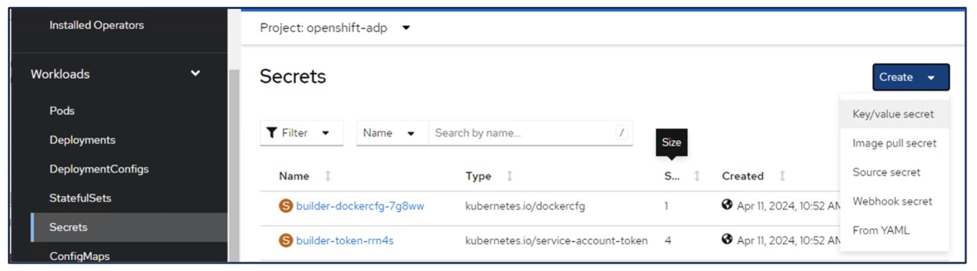The image size is (977, 271).
Task: Select From YAML in Create menu
Action: pos(881,230)
